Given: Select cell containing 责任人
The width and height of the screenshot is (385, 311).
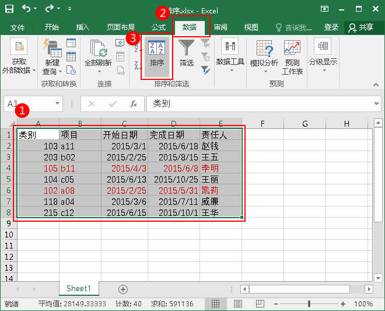Looking at the screenshot, I should click(x=220, y=135).
